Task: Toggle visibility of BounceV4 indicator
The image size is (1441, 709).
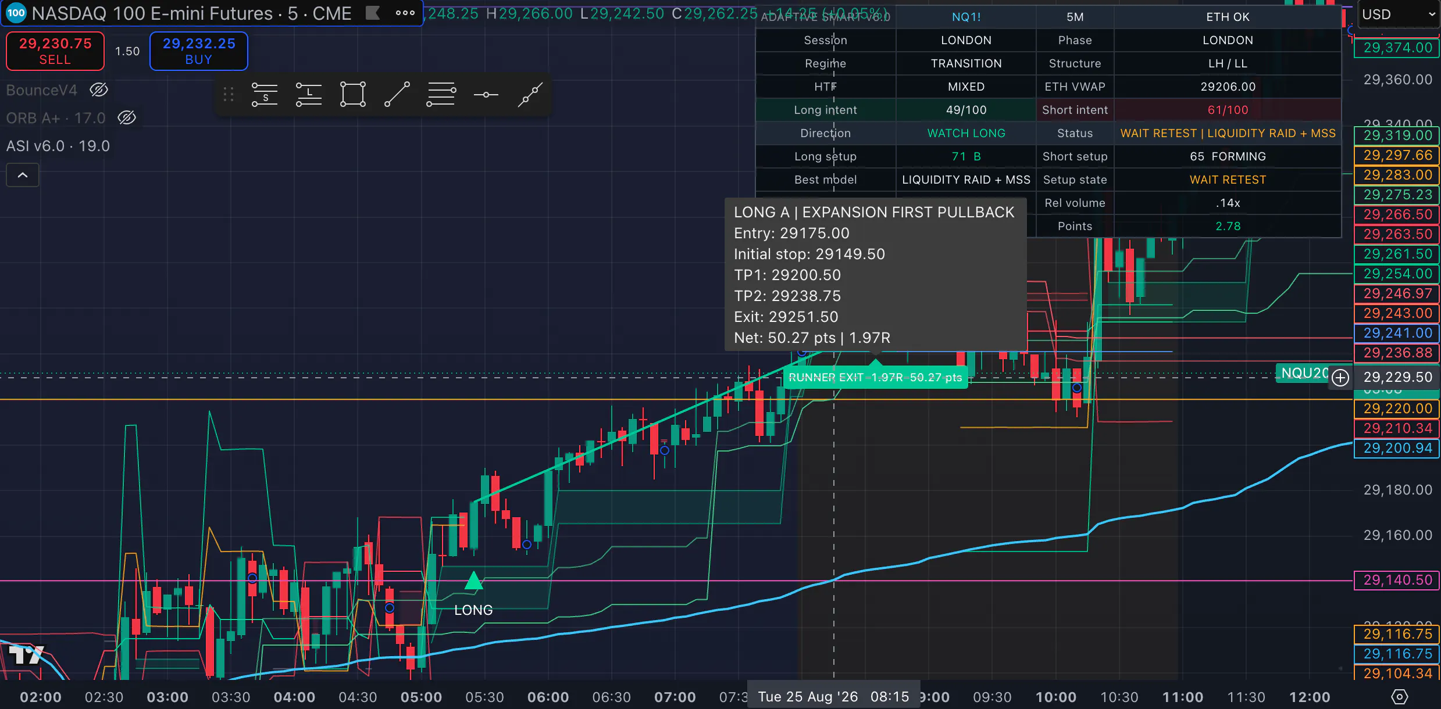Action: point(99,90)
